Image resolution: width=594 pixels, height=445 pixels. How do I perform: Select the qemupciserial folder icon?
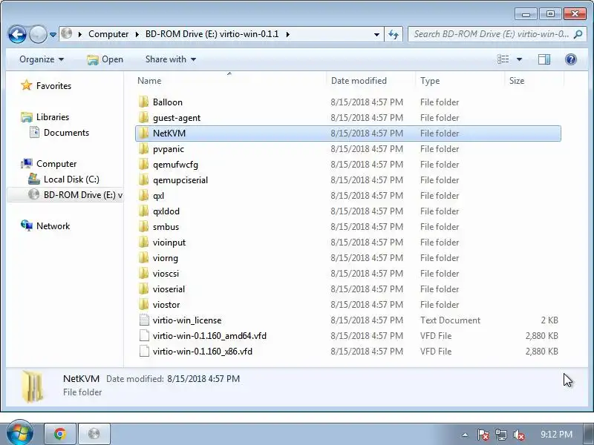click(x=143, y=179)
